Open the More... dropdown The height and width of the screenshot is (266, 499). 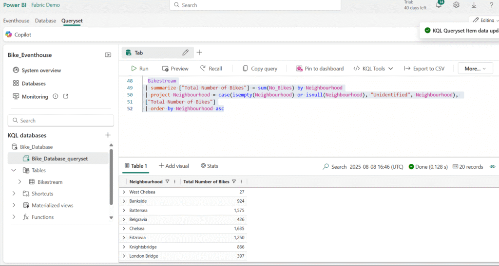pos(475,69)
